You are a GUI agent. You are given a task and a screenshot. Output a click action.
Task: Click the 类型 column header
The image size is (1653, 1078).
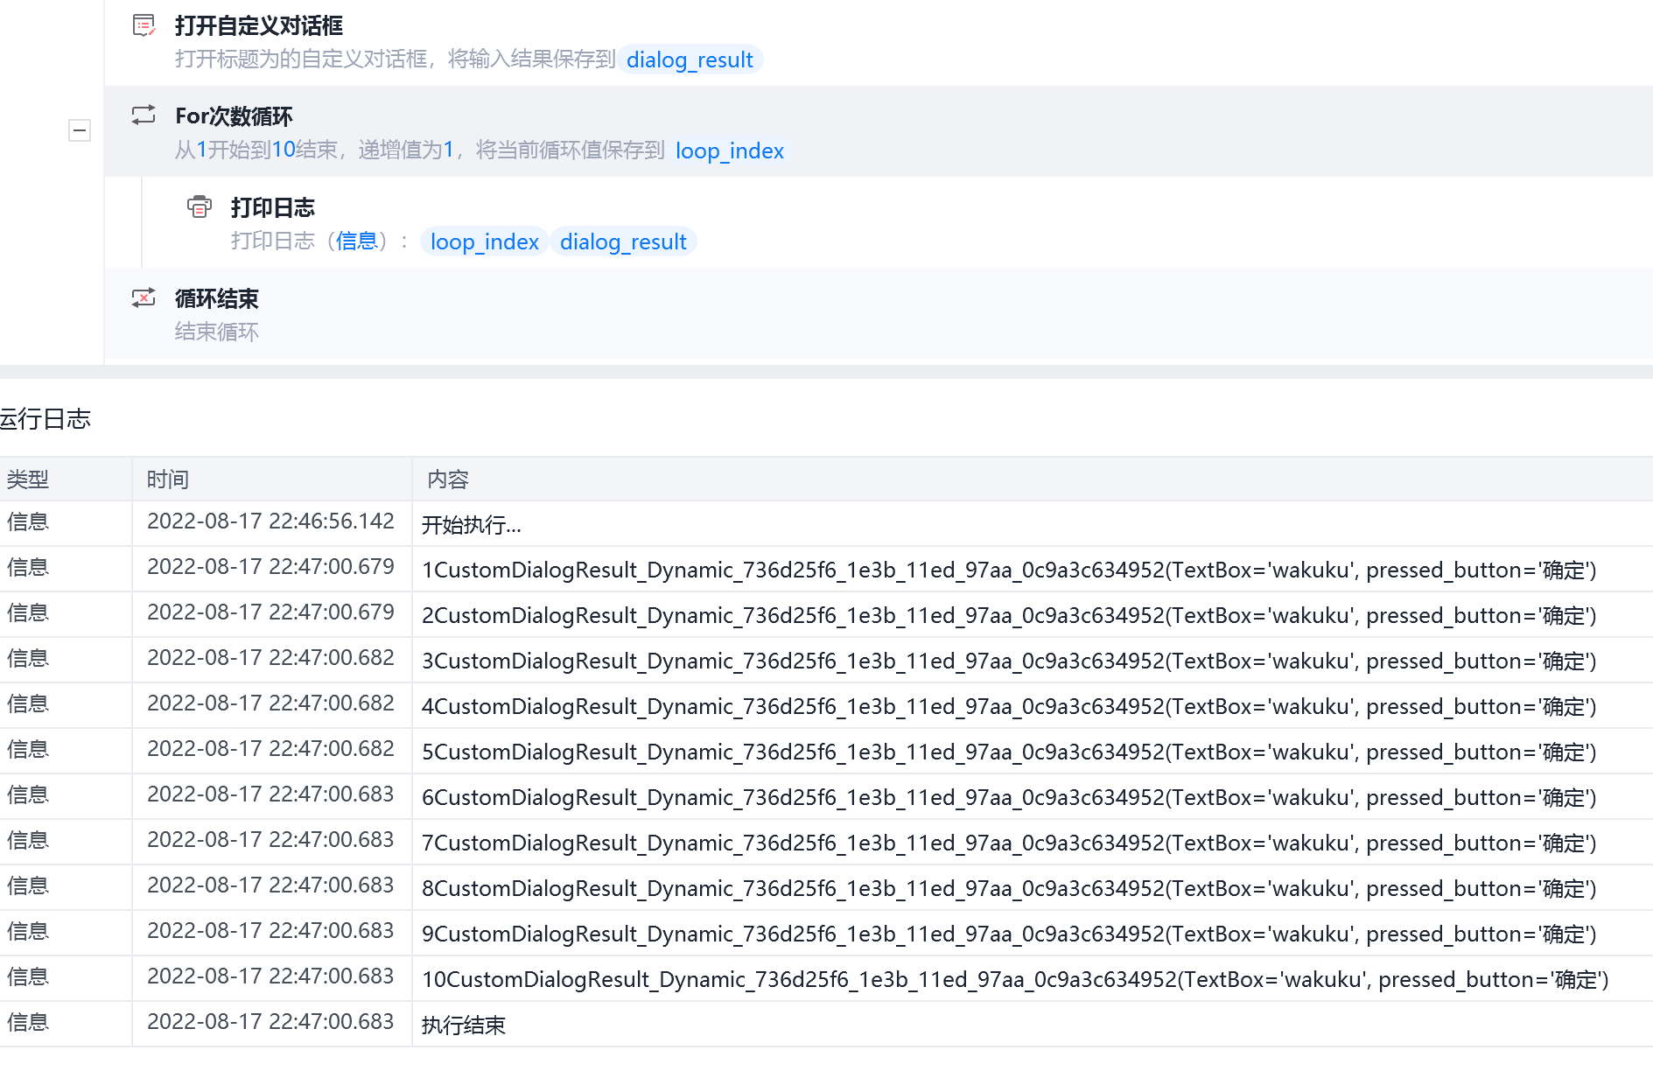[x=28, y=479]
